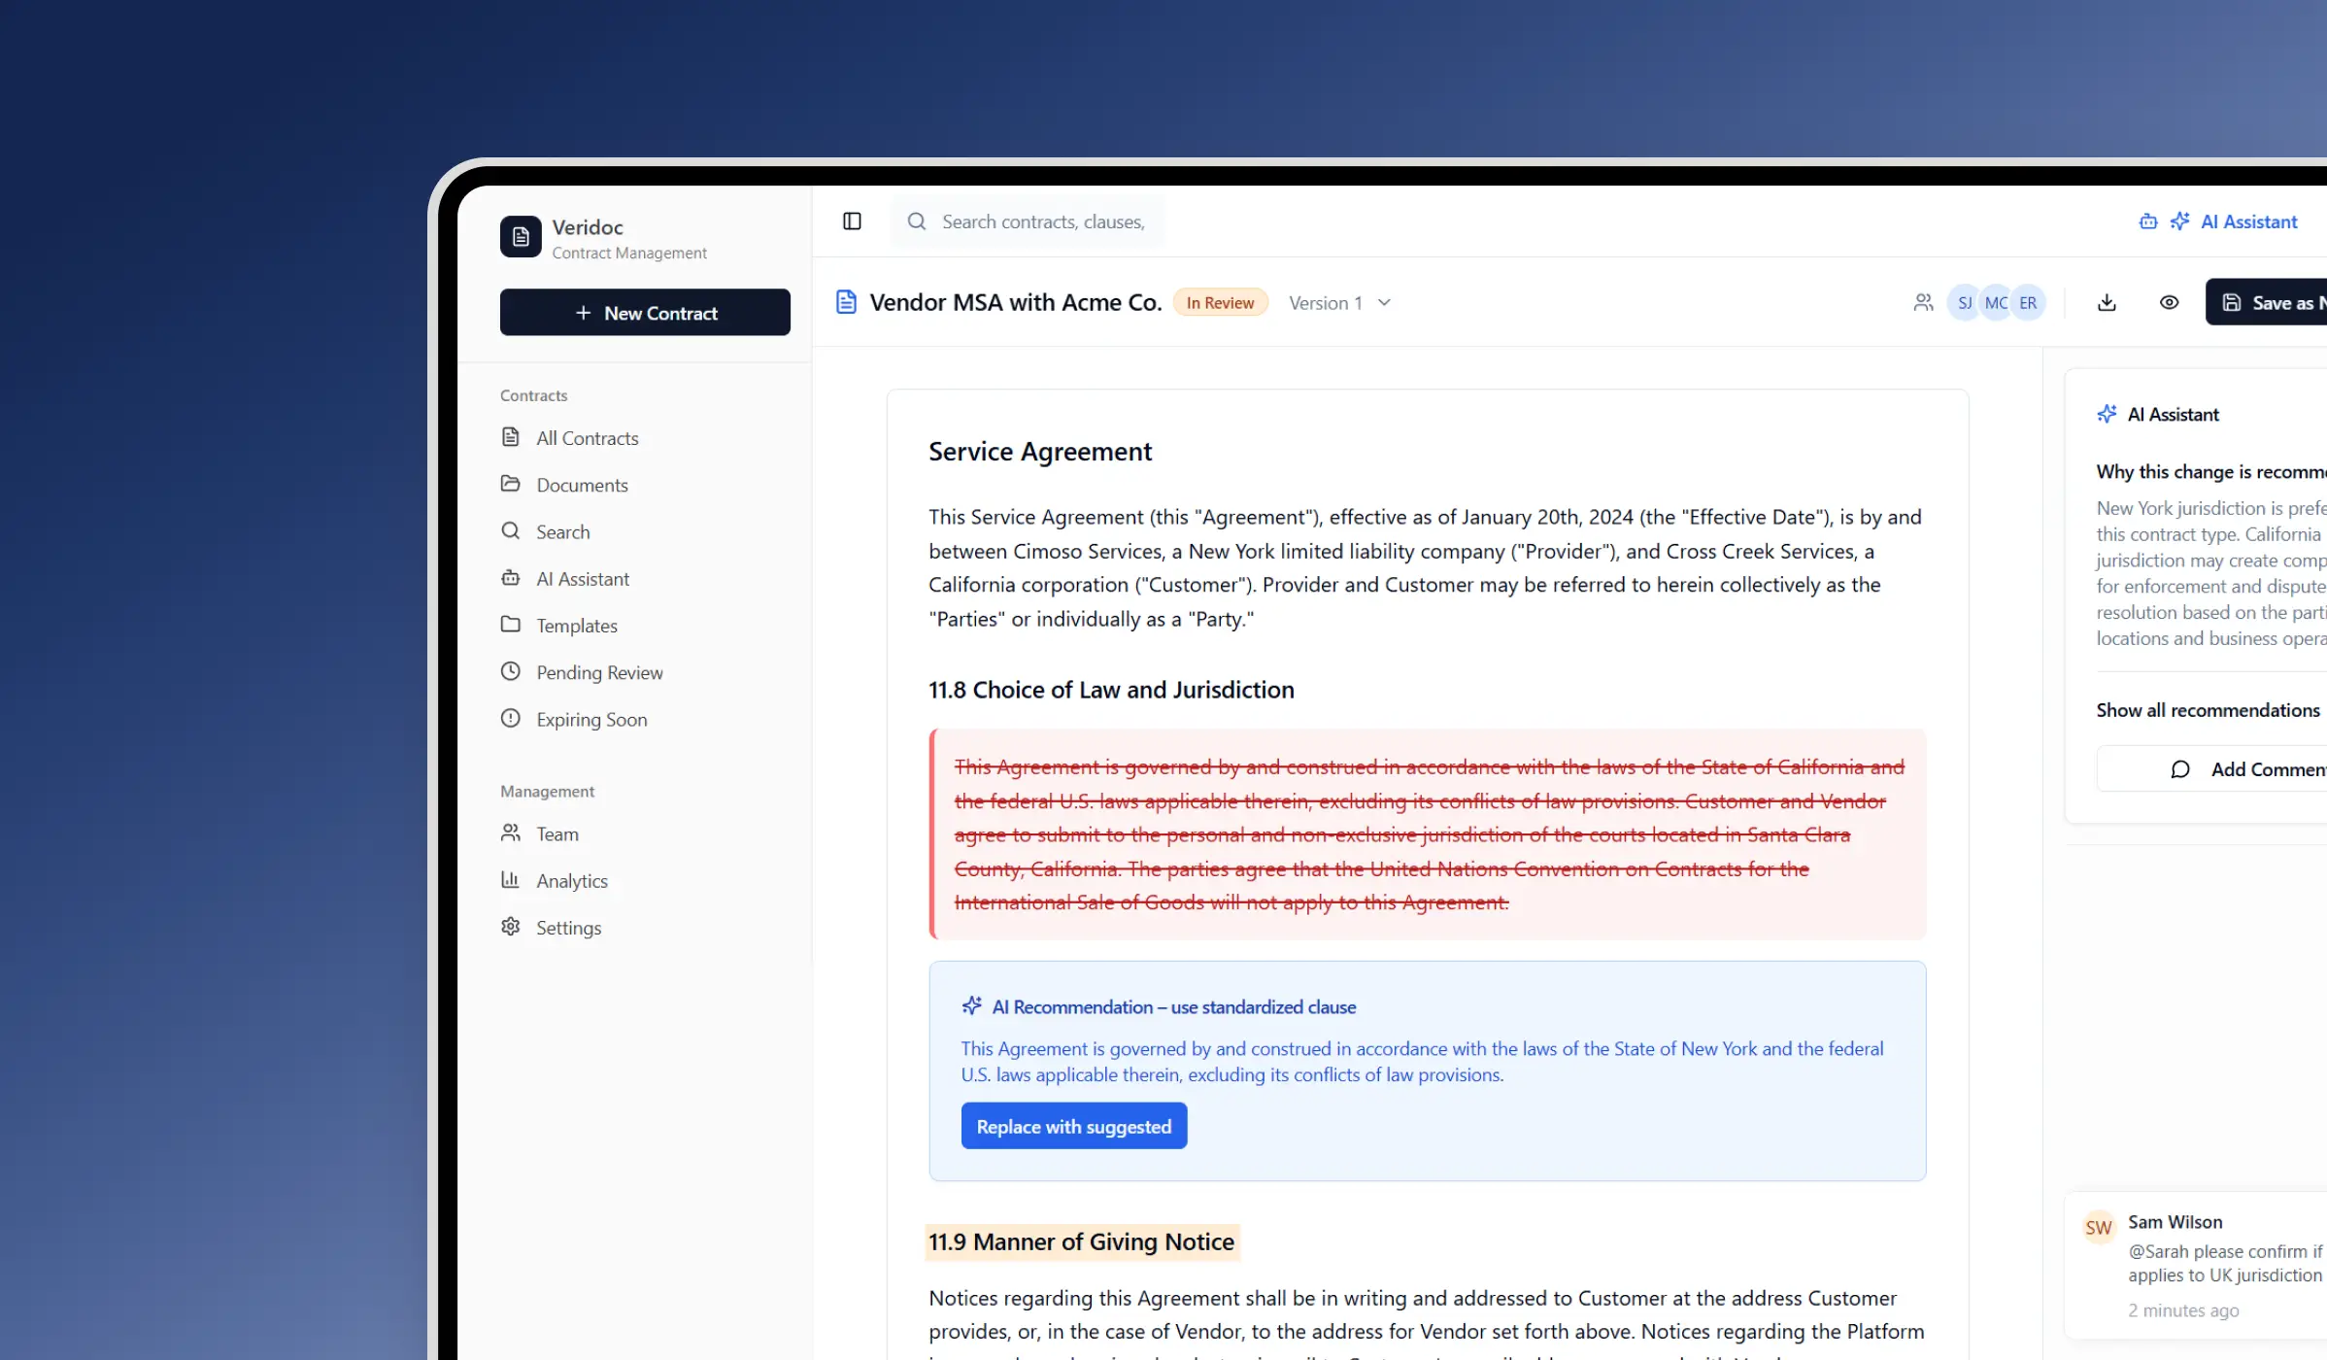The image size is (2327, 1360).
Task: Click the sidebar Search magnifier icon
Action: point(510,530)
